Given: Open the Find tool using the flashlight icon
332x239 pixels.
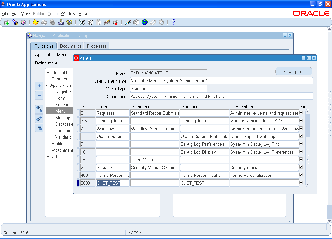Looking at the screenshot, I should (15, 22).
